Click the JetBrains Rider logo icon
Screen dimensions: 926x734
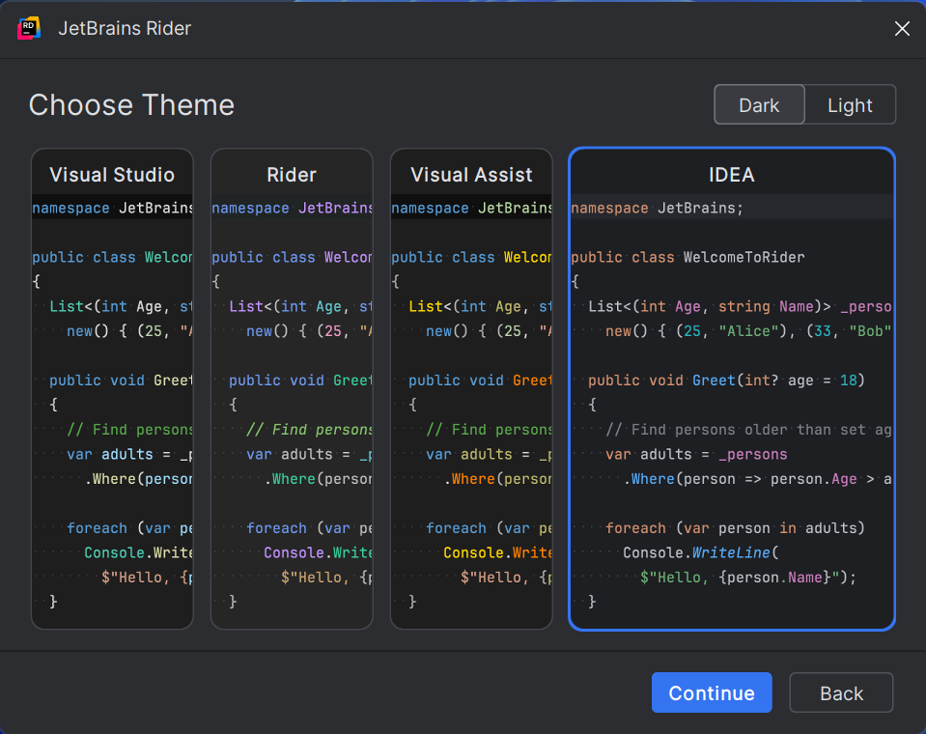coord(29,28)
